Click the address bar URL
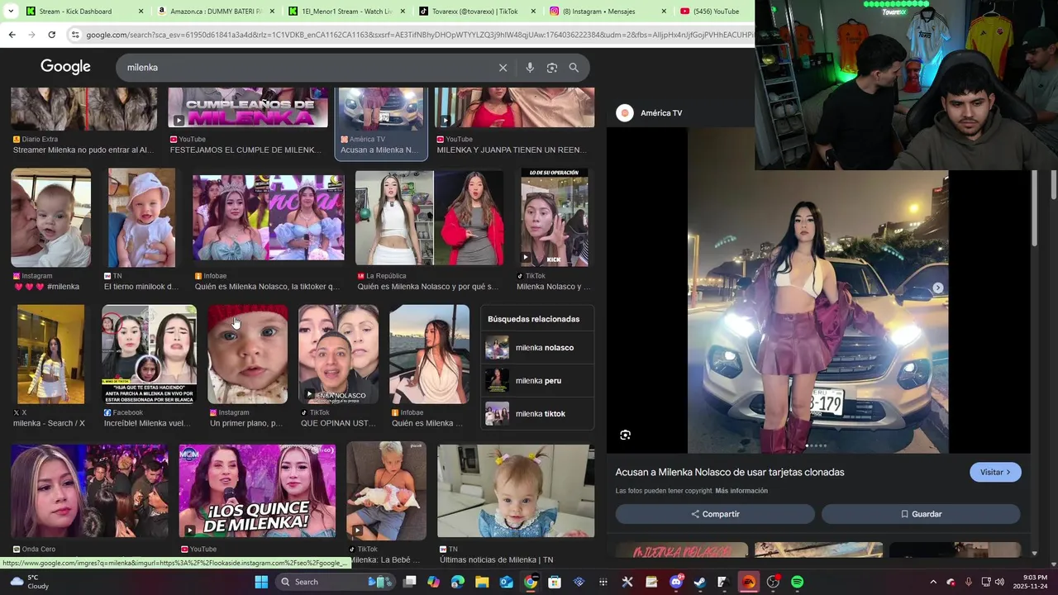 419,35
